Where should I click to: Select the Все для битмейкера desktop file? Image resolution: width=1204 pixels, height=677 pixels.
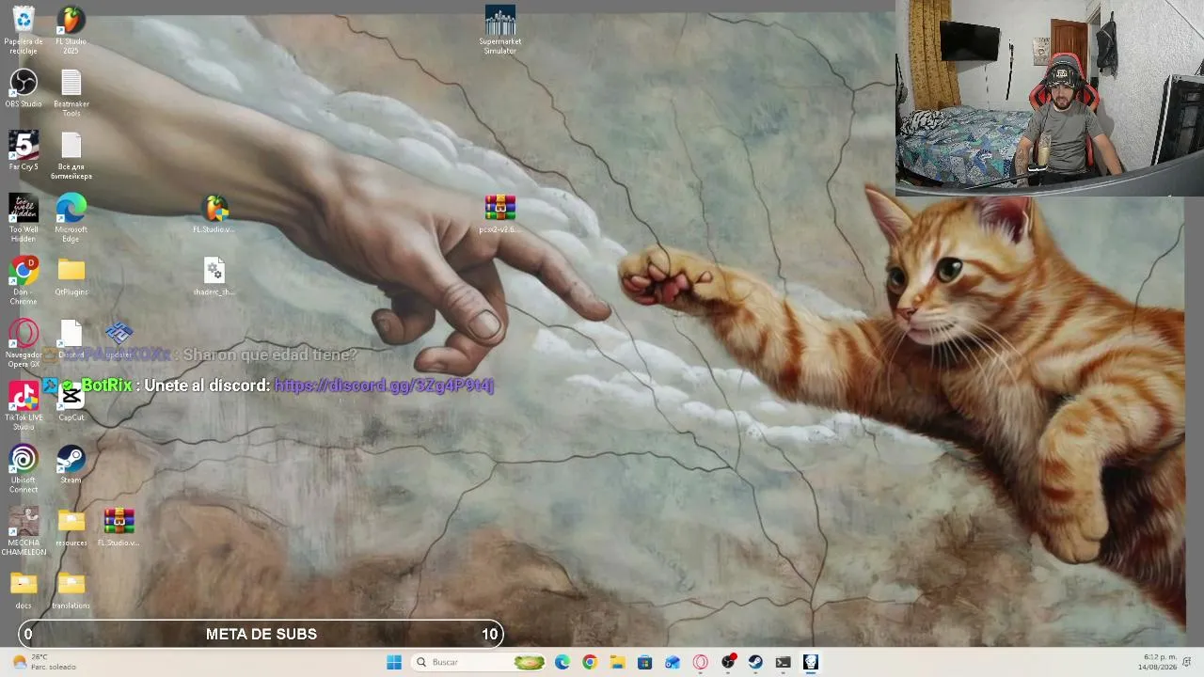71,155
